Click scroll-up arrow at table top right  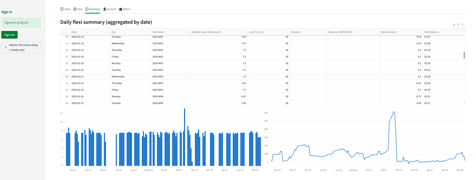tap(464, 30)
